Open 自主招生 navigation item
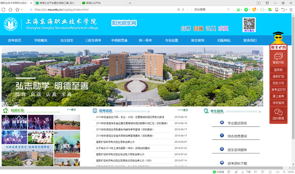This screenshot has width=295, height=174. 67,40
